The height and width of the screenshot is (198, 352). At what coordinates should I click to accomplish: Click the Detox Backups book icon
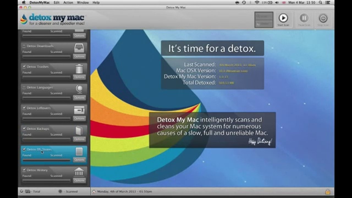click(79, 131)
